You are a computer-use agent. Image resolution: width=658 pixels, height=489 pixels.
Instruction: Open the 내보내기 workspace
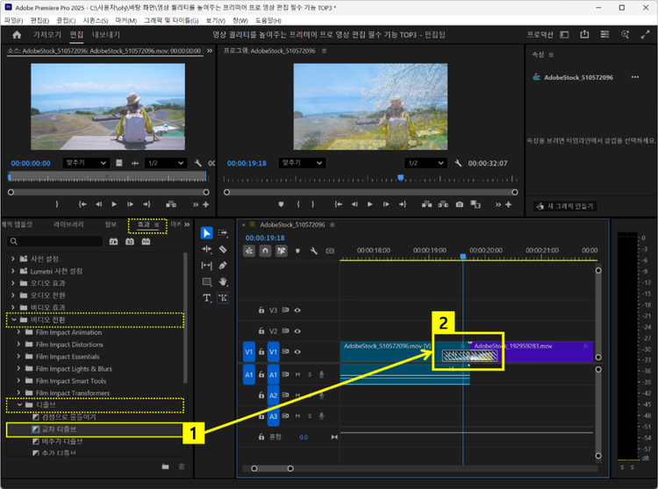[x=106, y=35]
